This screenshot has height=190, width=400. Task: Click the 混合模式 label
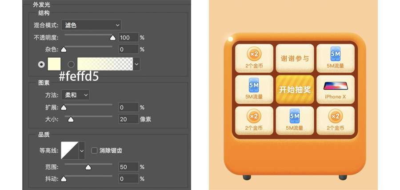(x=46, y=25)
